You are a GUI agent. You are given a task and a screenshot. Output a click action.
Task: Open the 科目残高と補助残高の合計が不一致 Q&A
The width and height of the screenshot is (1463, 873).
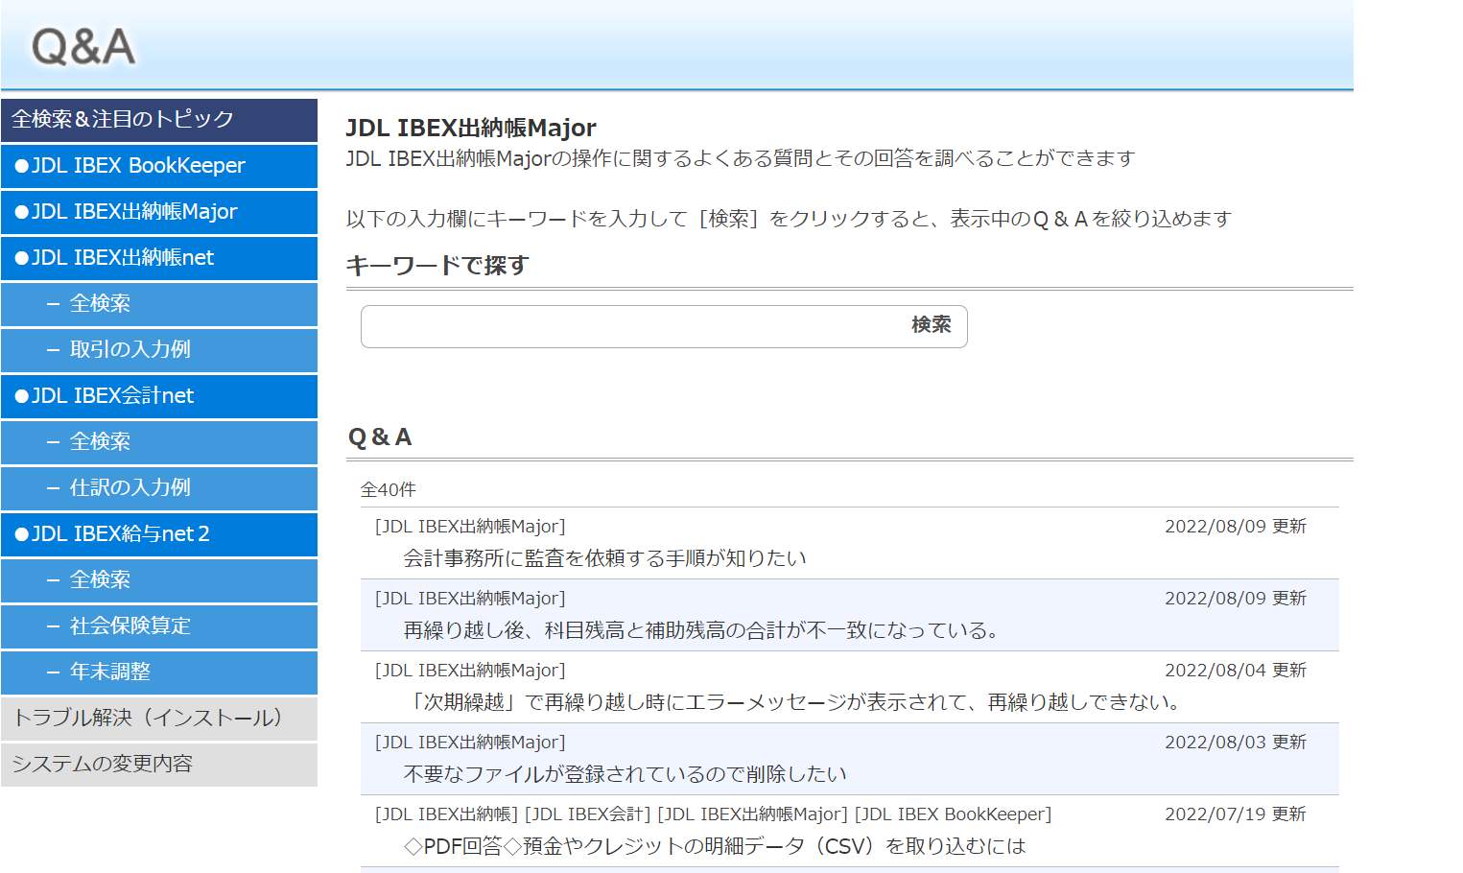[703, 629]
